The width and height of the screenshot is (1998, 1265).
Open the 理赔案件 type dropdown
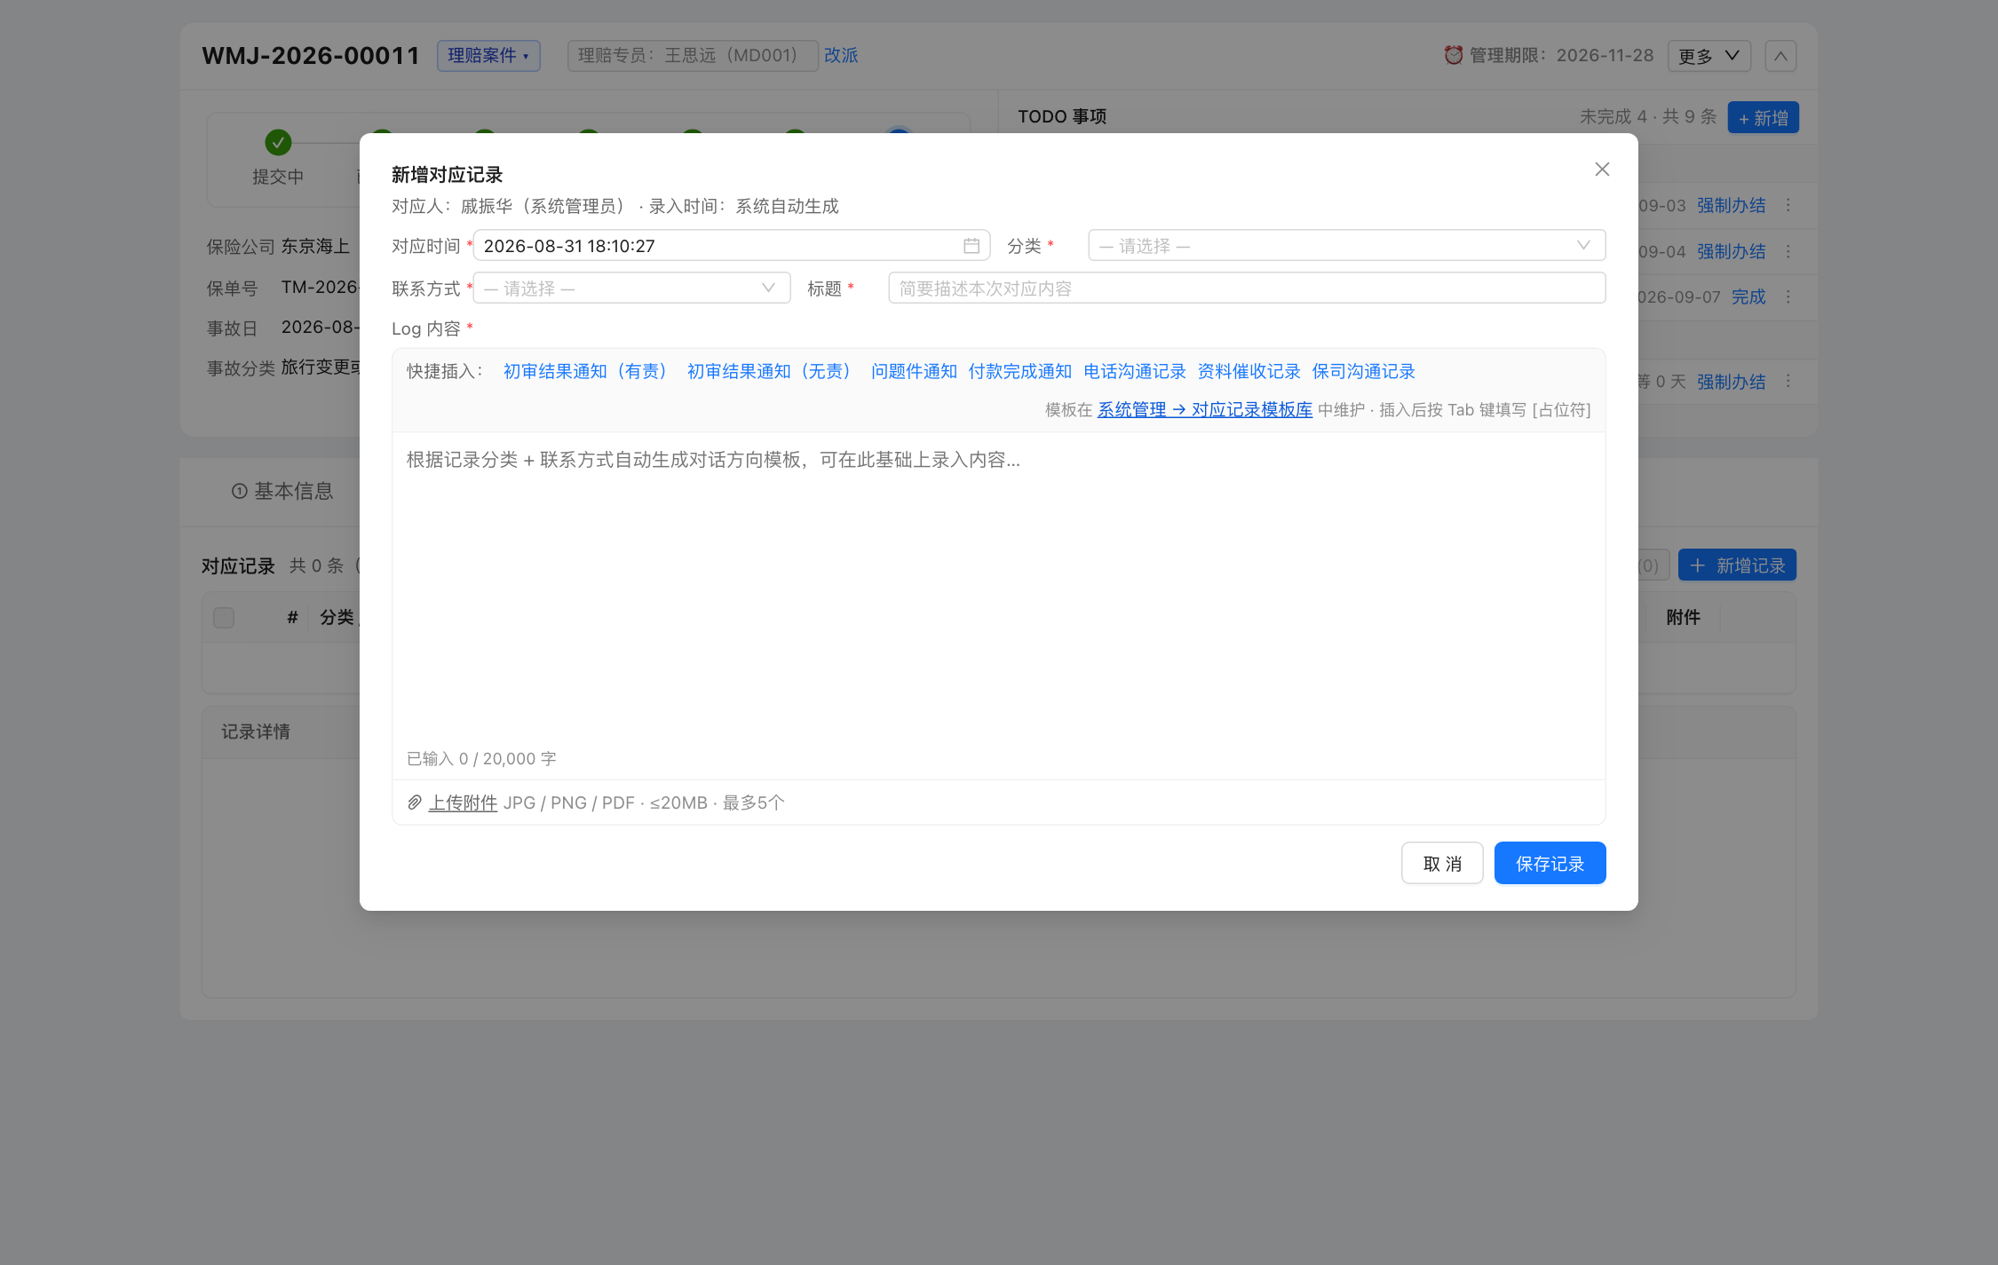(488, 56)
